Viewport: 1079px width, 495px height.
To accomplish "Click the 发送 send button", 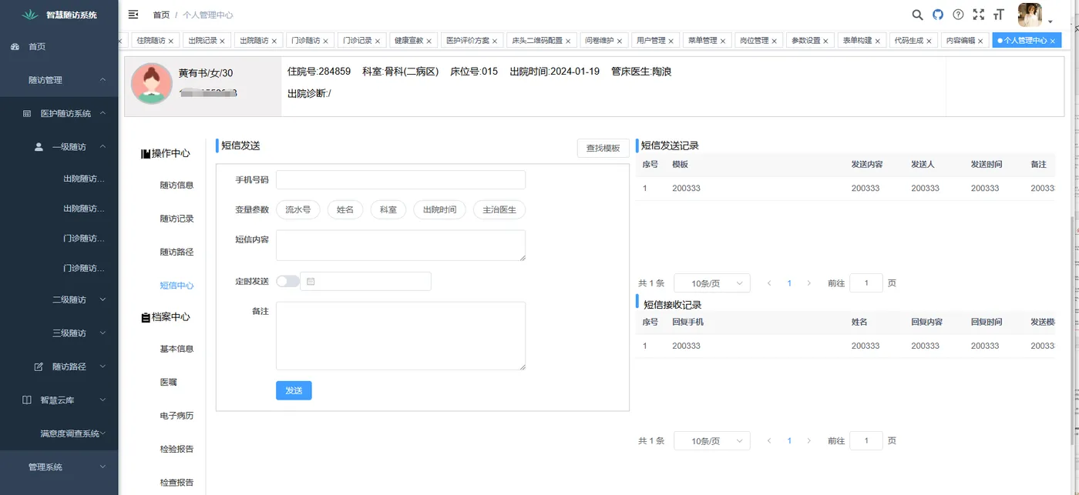I will coord(293,390).
